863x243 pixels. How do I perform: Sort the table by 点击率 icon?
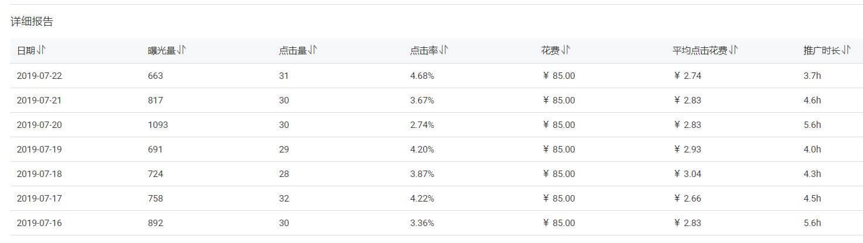click(x=444, y=51)
